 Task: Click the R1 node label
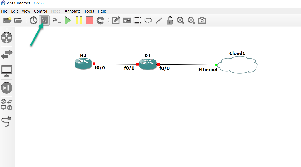pos(148,56)
